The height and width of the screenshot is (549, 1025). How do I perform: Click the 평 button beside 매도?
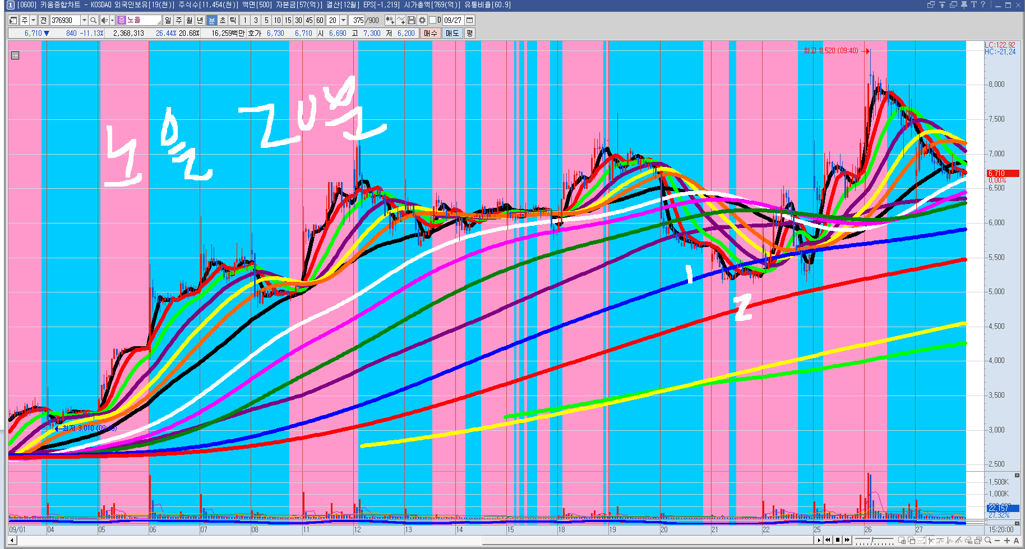tap(470, 33)
